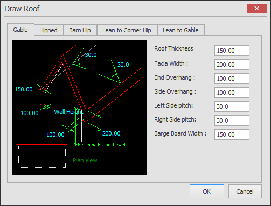Screen dimensions: 271x206
Task: Click the Left Side pitch field
Action: click(x=232, y=106)
